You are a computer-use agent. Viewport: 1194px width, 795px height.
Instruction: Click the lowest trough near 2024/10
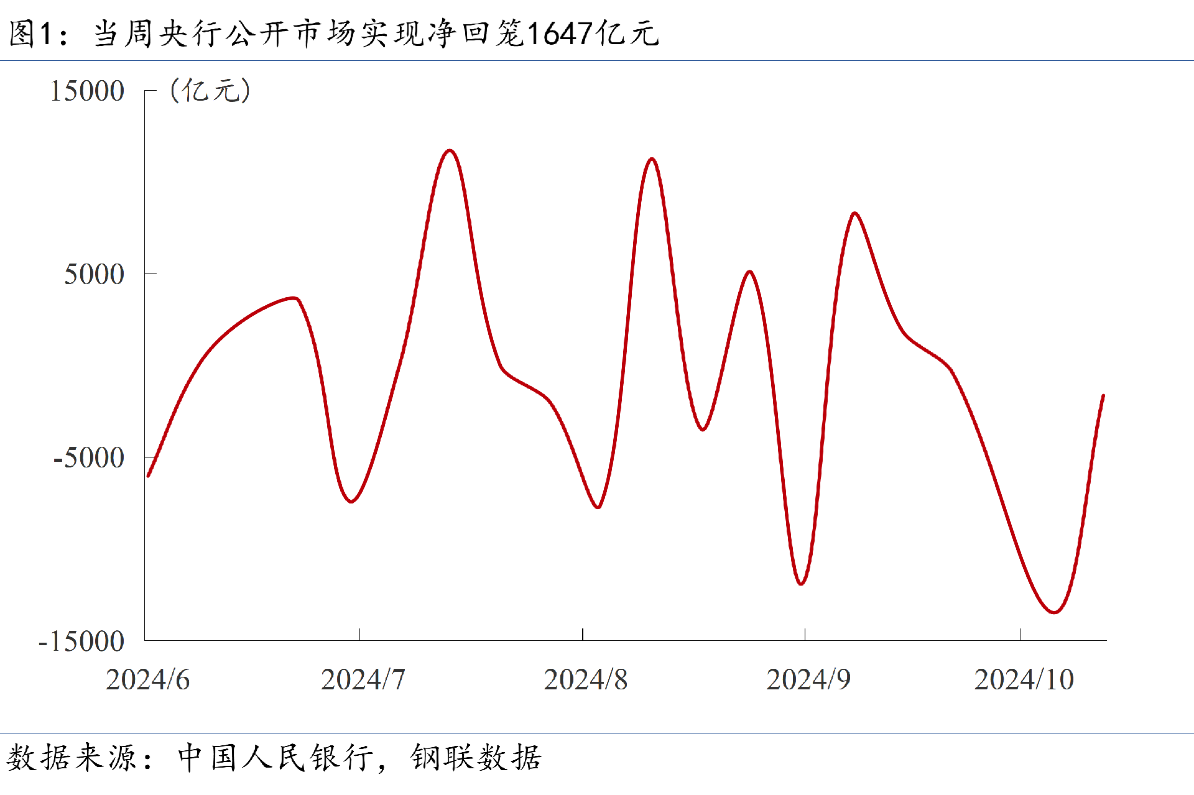[1054, 612]
